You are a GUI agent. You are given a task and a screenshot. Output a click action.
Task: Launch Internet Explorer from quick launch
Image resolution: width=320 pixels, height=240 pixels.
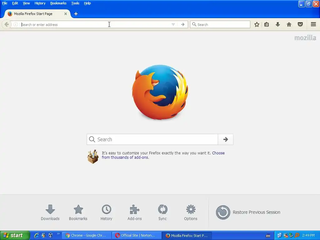pyautogui.click(x=37, y=235)
